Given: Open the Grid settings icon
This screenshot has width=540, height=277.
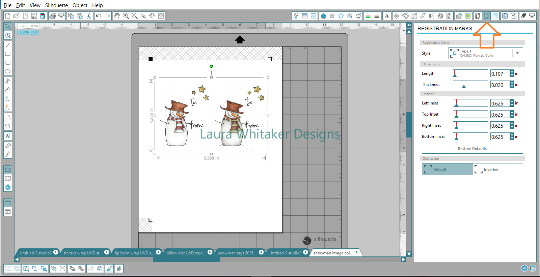Looking at the screenshot, I should click(x=495, y=16).
